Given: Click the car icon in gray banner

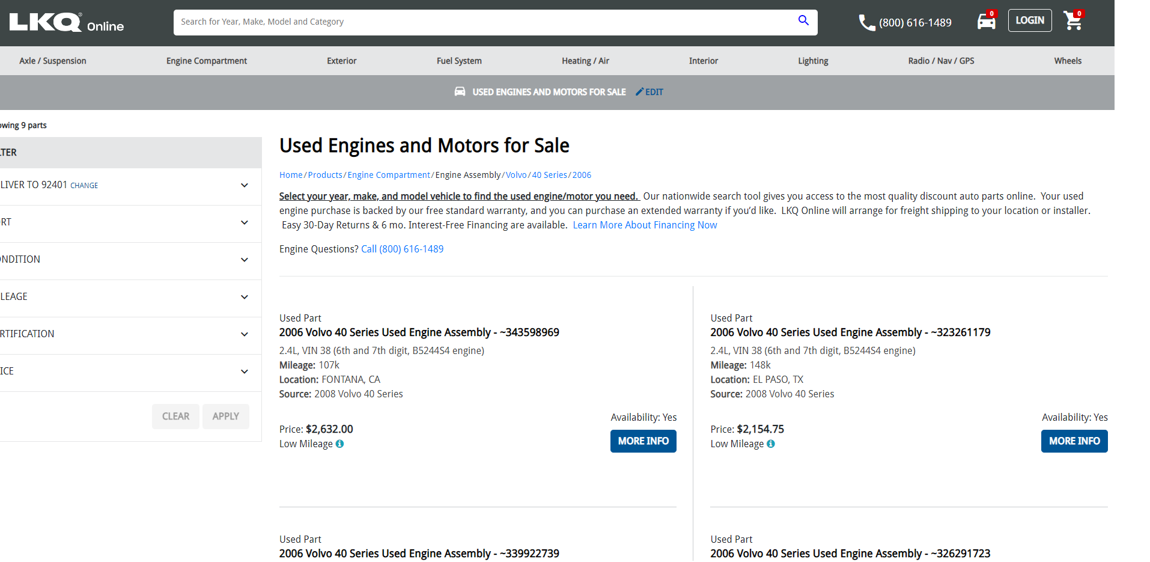Looking at the screenshot, I should point(460,91).
